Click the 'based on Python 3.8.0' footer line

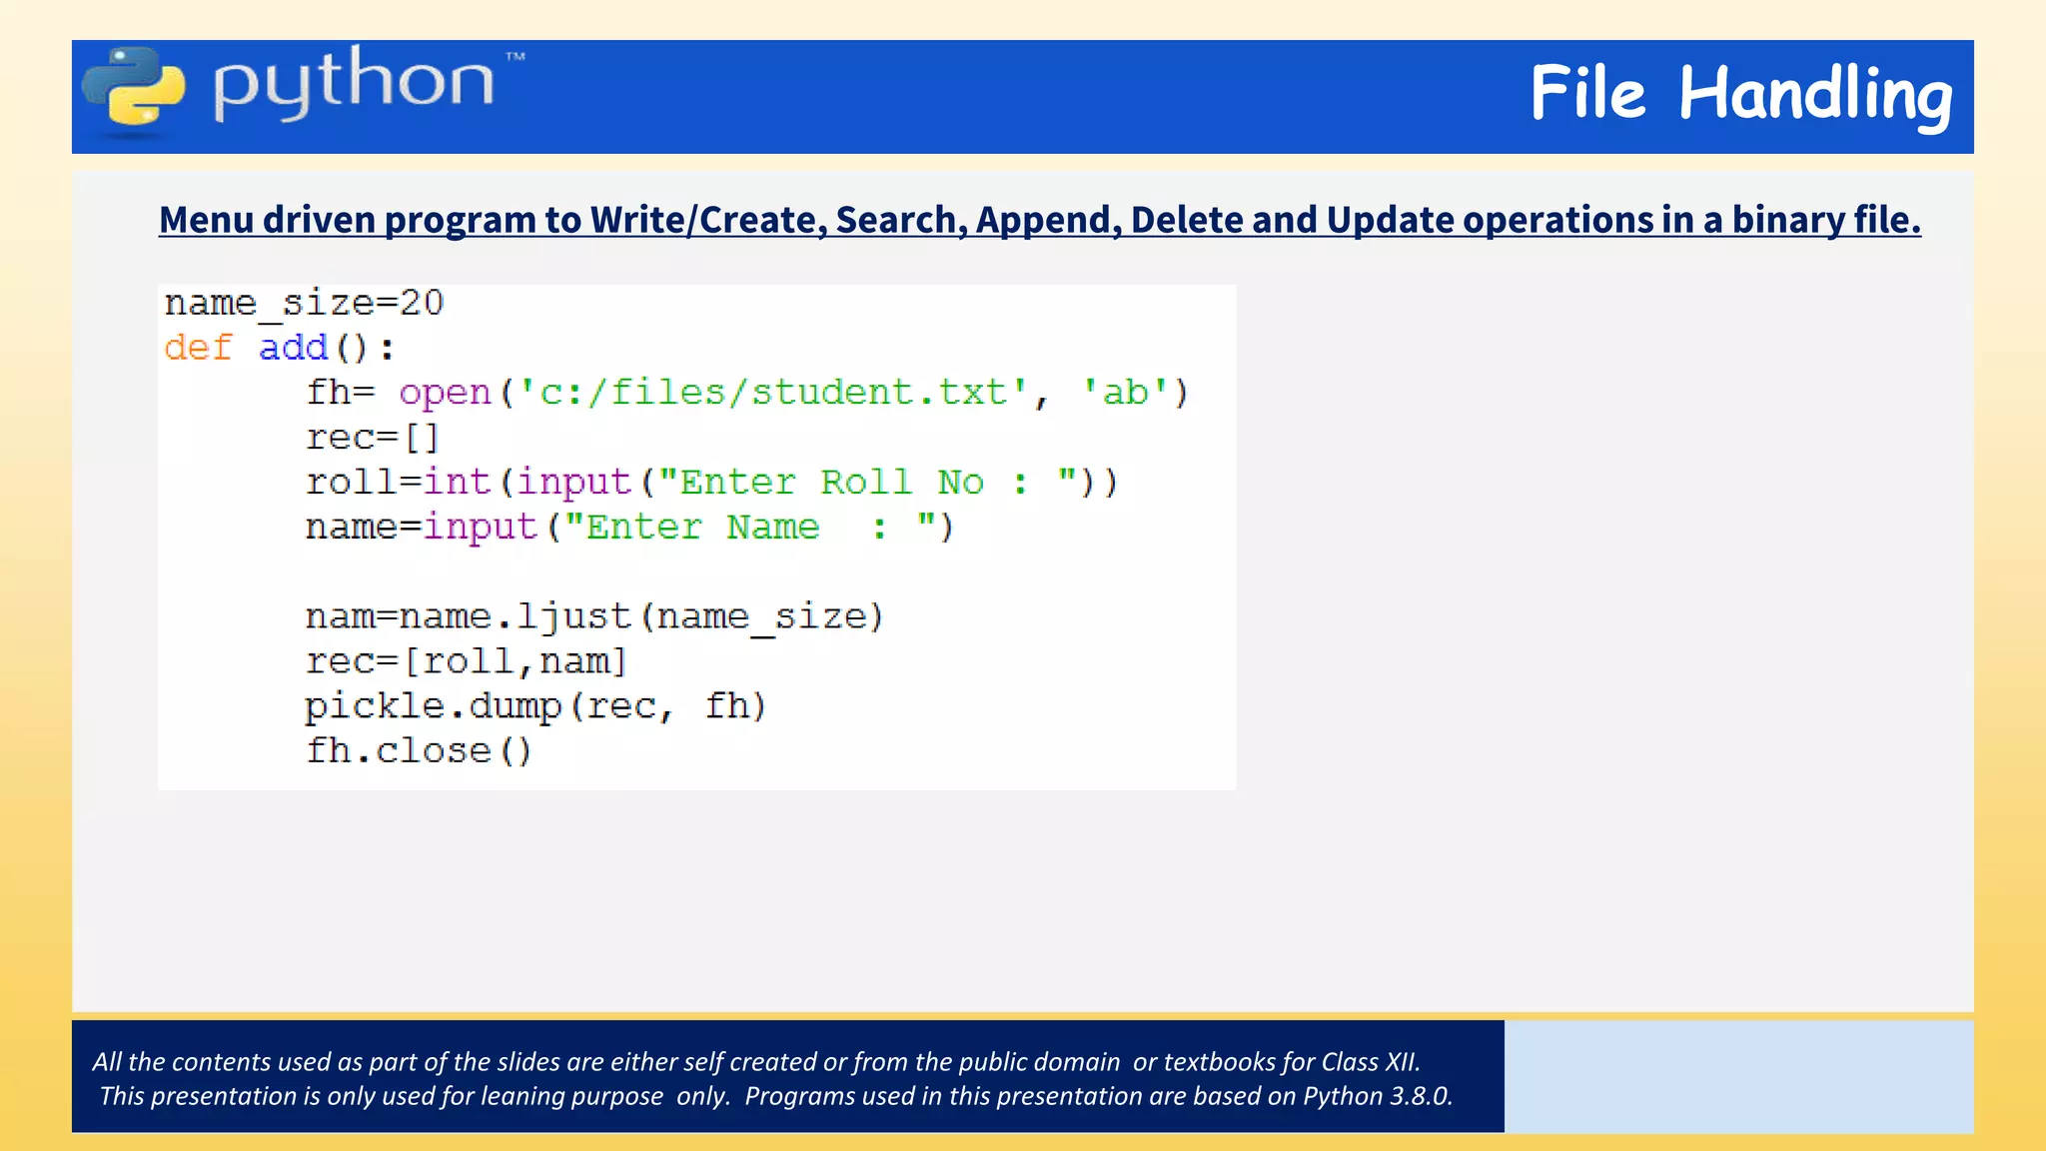tap(775, 1096)
